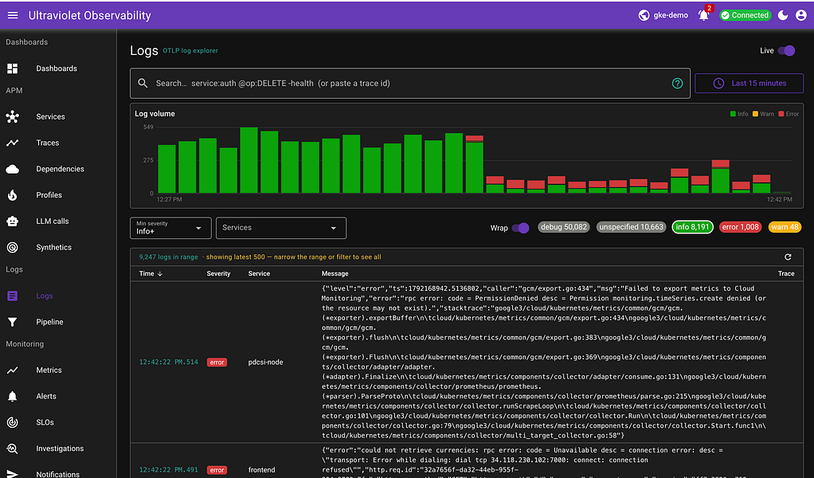The width and height of the screenshot is (814, 478).
Task: Toggle the info 8,191 severity chip
Action: click(x=692, y=227)
